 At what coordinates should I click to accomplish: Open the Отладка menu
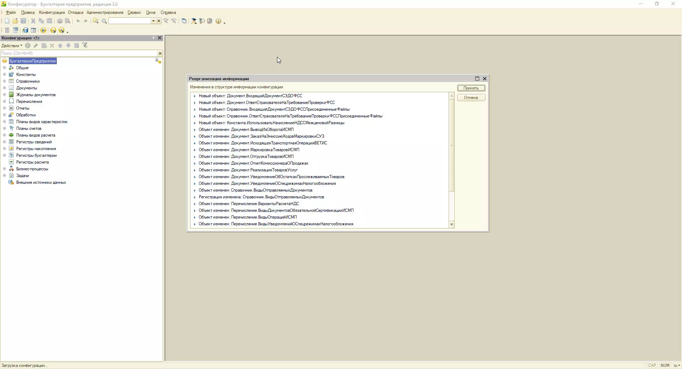[76, 12]
